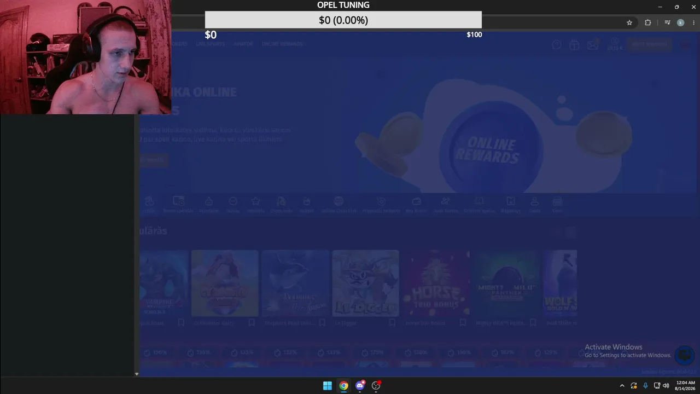Open the network icon in system tray
Viewport: 700px width, 394px height.
(657, 386)
